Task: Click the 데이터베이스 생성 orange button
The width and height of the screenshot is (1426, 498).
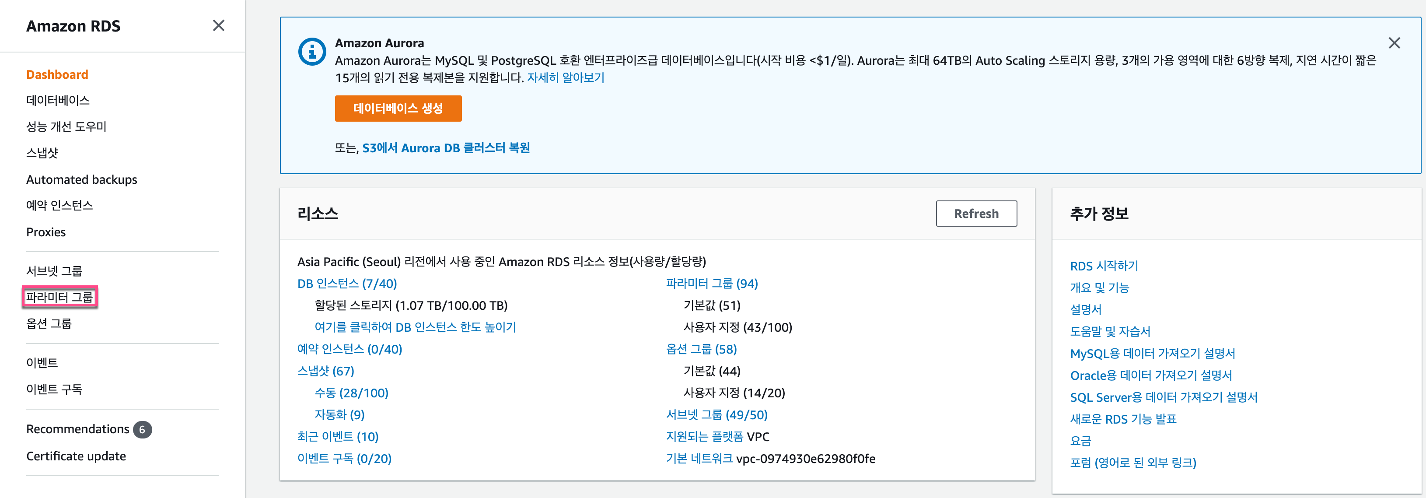Action: point(398,109)
